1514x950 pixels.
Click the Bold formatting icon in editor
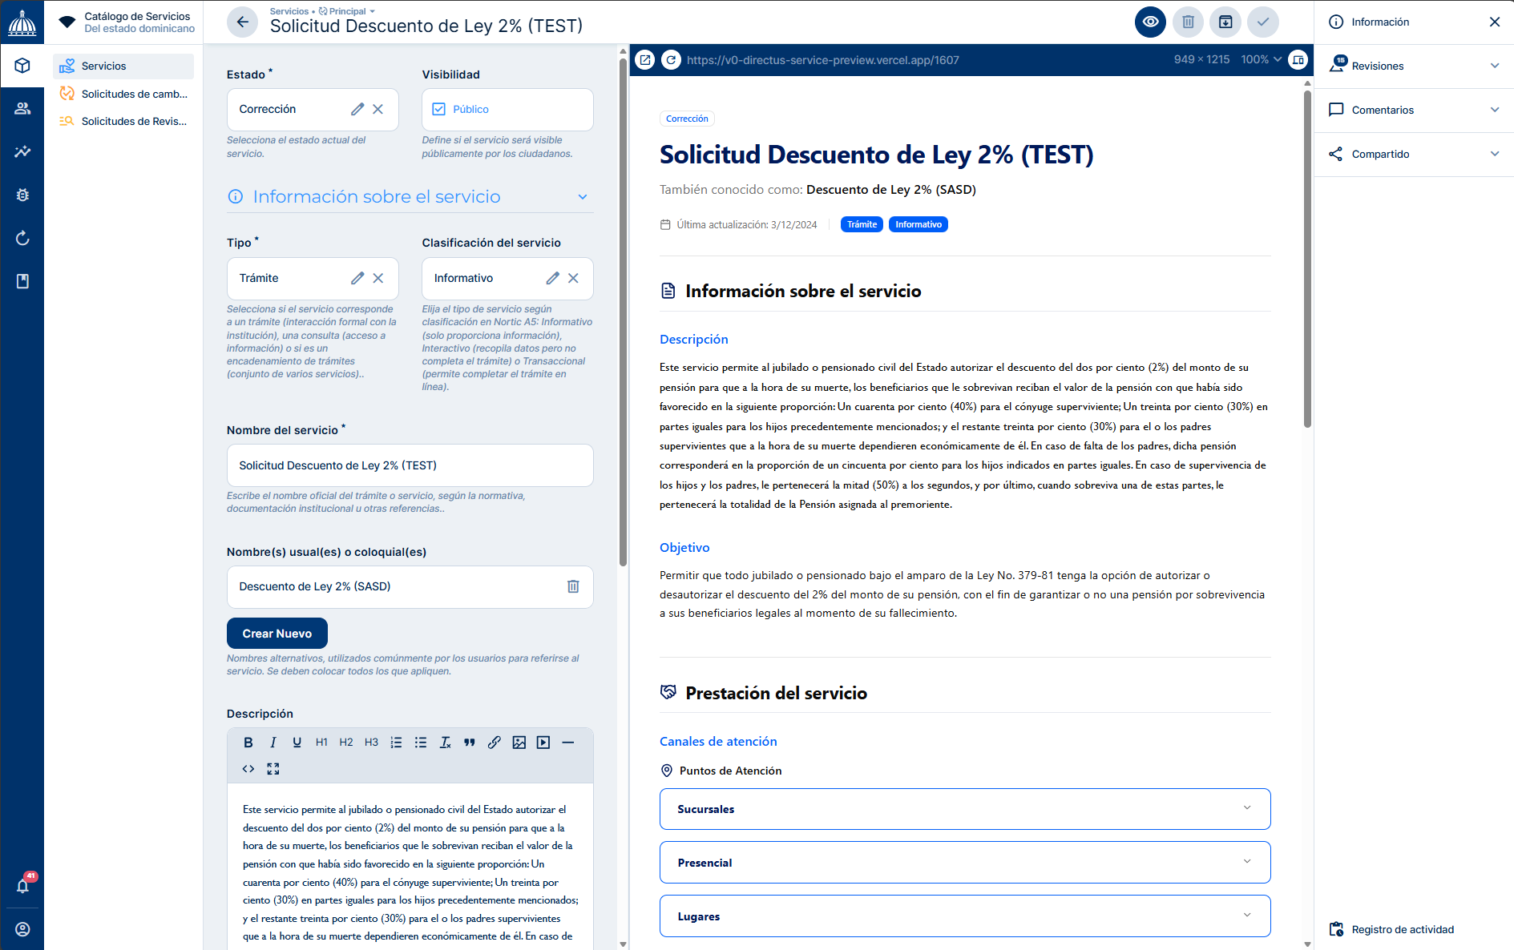pos(248,743)
